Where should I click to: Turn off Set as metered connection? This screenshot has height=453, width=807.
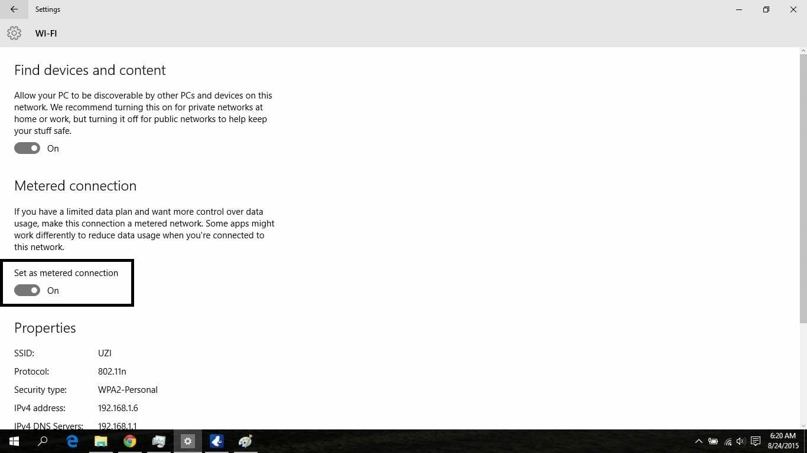click(x=27, y=290)
